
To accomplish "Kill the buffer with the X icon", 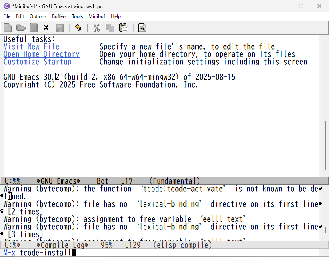I will [46, 28].
